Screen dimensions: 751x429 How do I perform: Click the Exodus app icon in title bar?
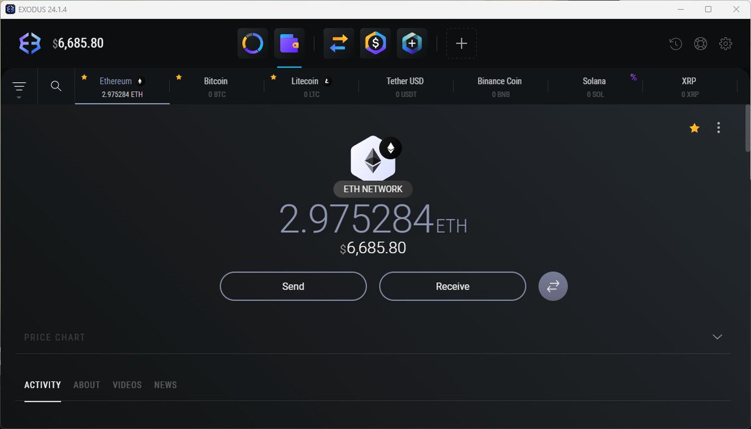tap(10, 9)
